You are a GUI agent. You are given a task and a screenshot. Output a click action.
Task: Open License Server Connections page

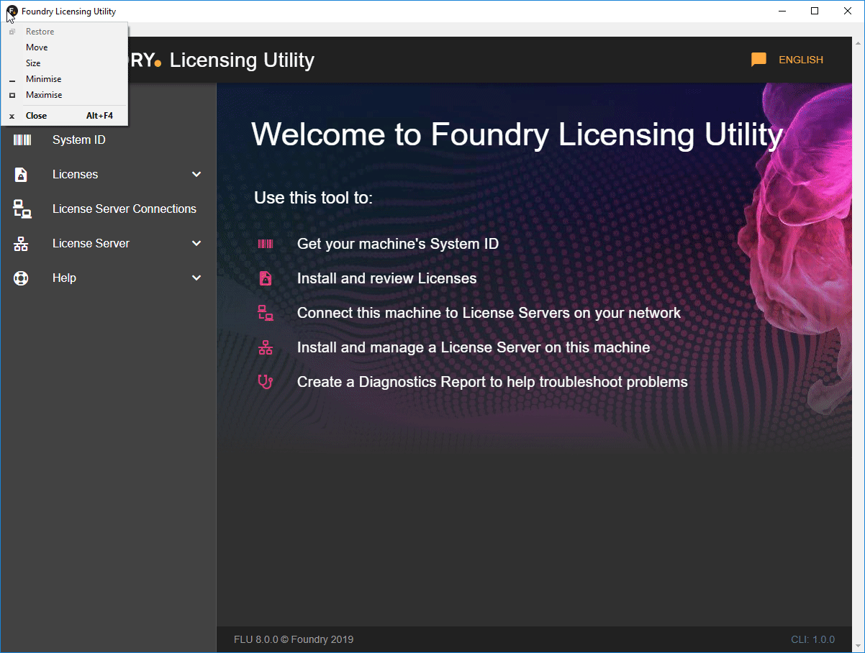(x=108, y=209)
